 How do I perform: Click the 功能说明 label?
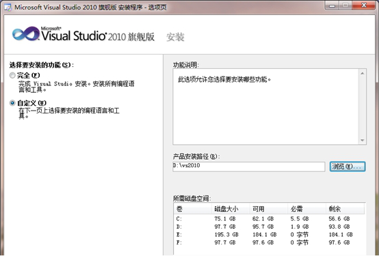coord(186,65)
